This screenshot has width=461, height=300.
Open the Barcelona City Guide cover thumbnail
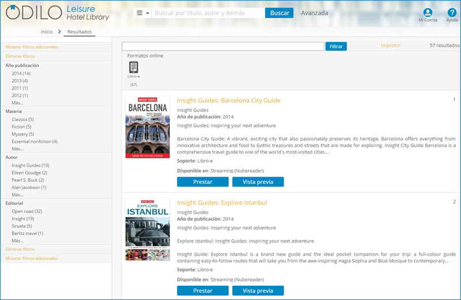148,127
